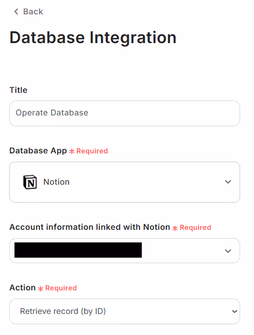Click the red asterisk next to Action

coord(41,289)
